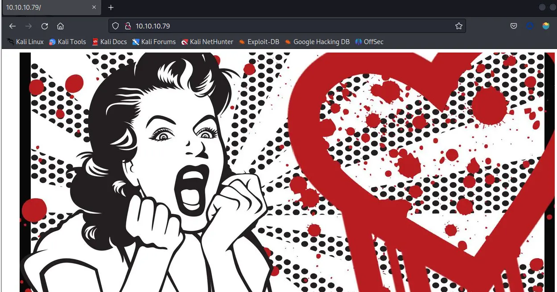Open the Kali Forums bookmark
Image resolution: width=557 pixels, height=292 pixels.
[x=154, y=42]
